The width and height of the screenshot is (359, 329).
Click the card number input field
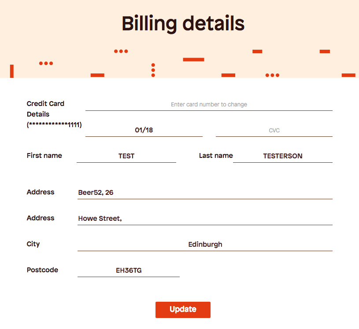209,105
